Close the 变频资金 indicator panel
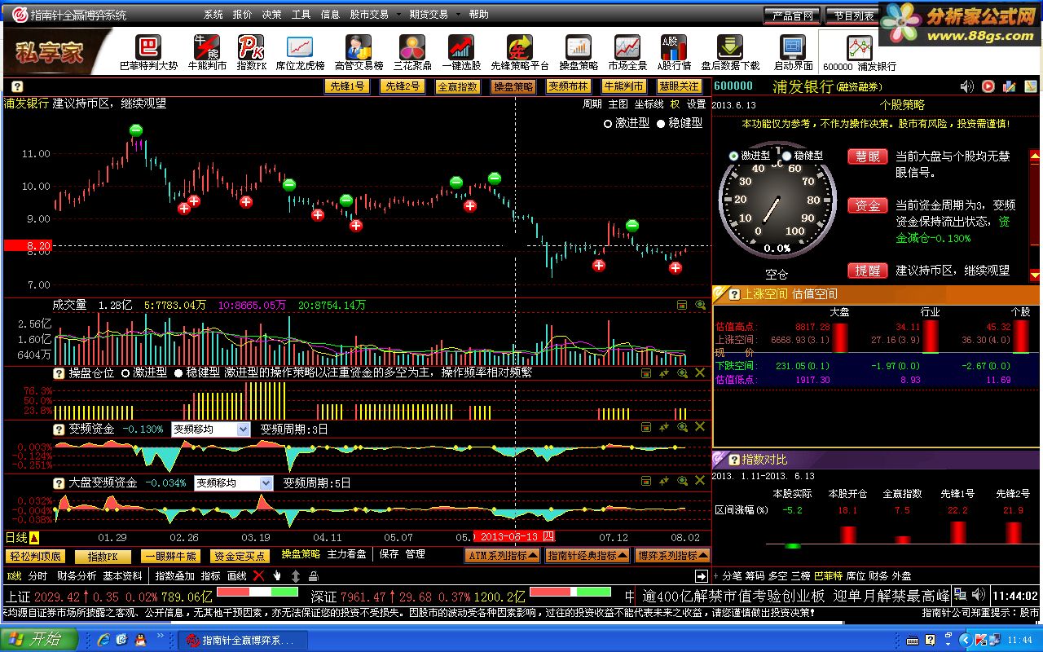The image size is (1043, 652). tap(699, 427)
